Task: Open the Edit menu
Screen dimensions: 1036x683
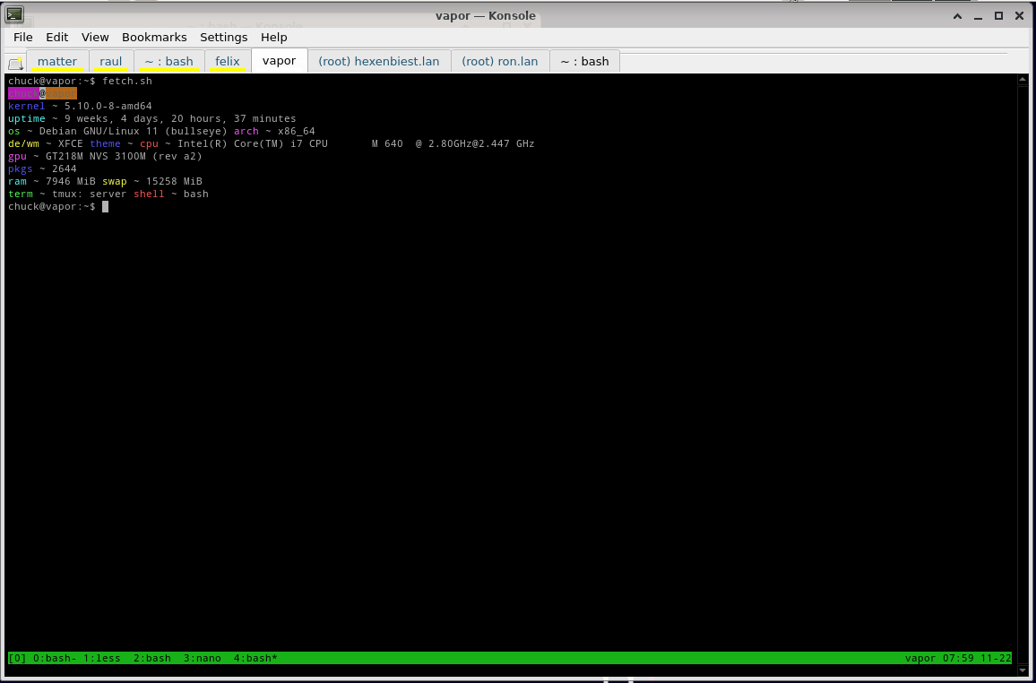Action: pos(57,37)
